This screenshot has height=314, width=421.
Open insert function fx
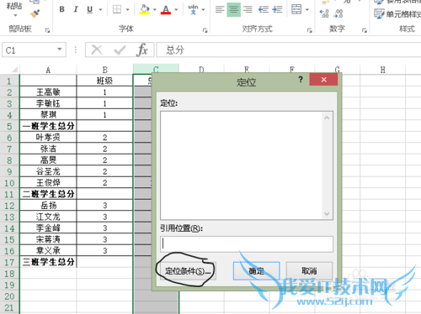pyautogui.click(x=142, y=50)
